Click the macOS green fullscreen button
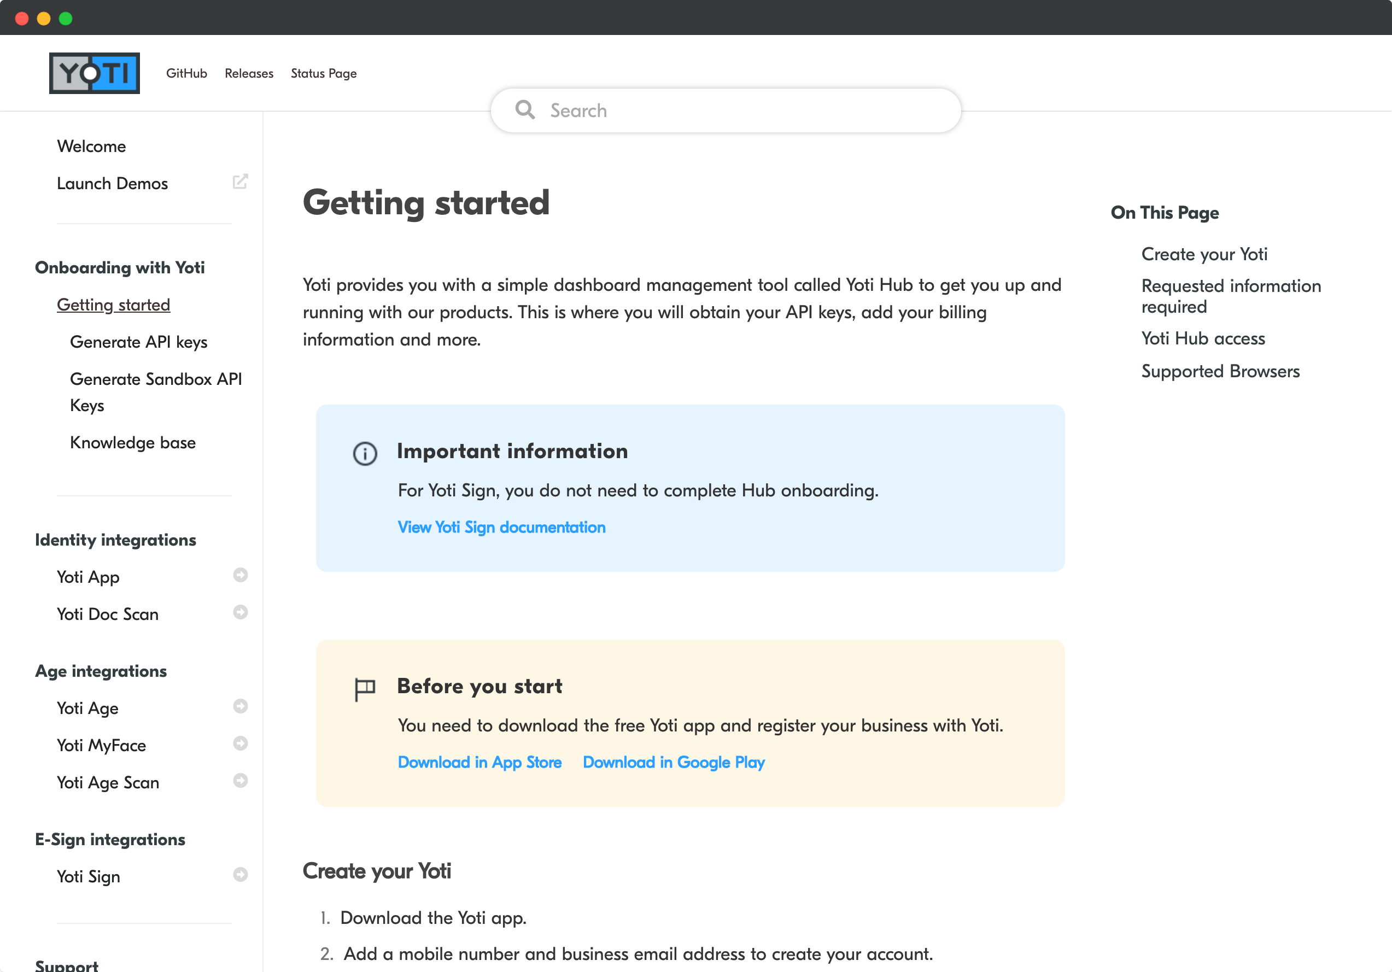Screen dimensions: 1392x972 click(x=66, y=19)
